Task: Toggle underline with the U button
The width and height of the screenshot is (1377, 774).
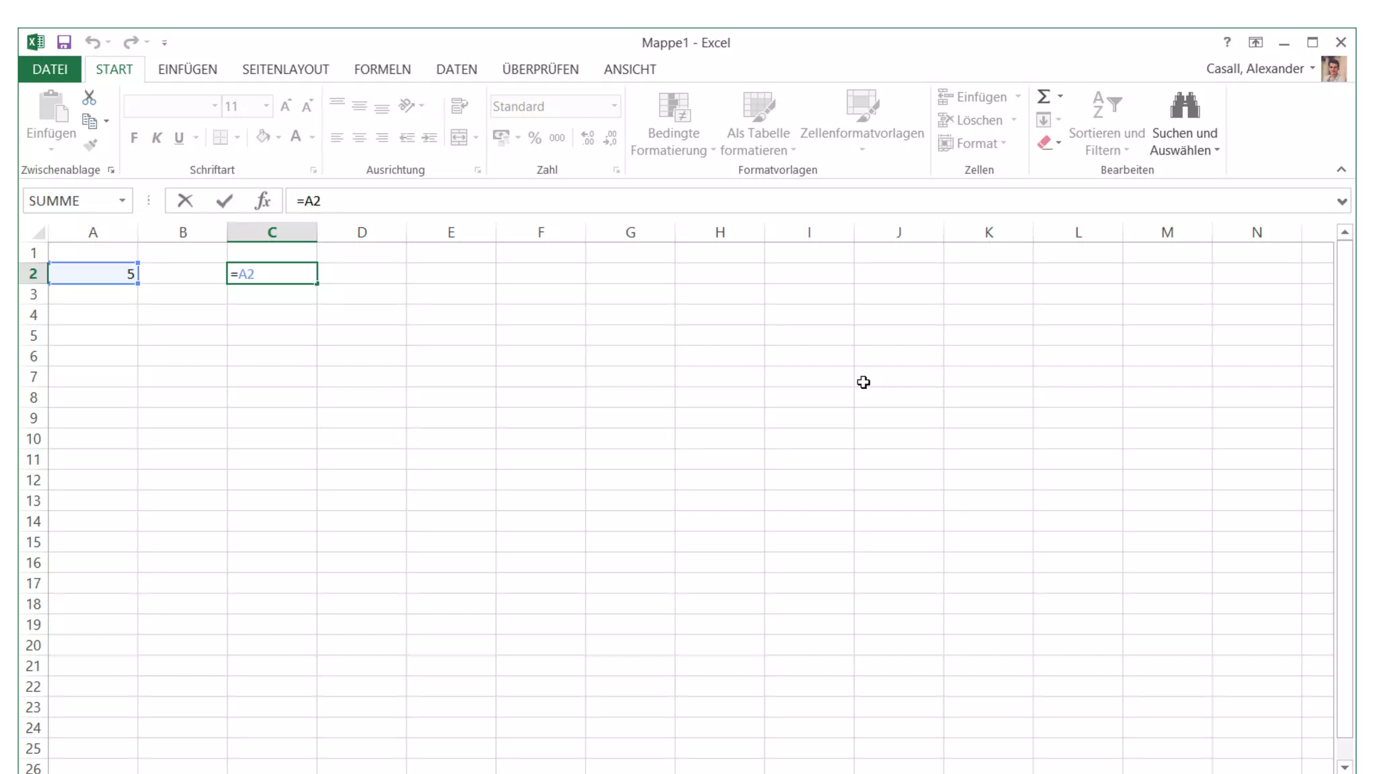Action: pyautogui.click(x=179, y=138)
